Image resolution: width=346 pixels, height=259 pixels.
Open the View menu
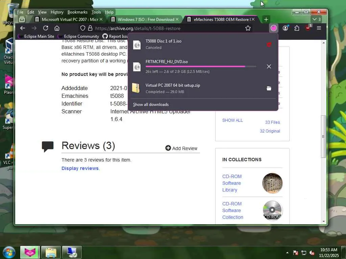pos(42,12)
